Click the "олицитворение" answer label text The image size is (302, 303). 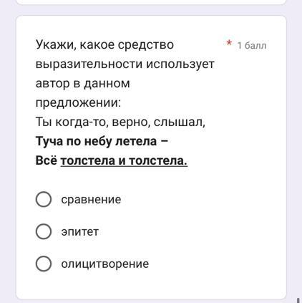coord(105,264)
